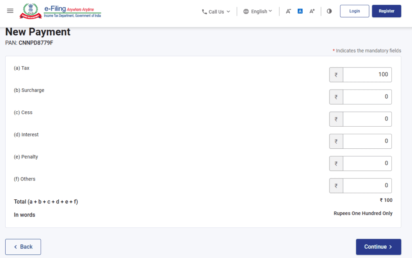Click the Penalty amount input box
This screenshot has height=258, width=412.
tap(367, 163)
